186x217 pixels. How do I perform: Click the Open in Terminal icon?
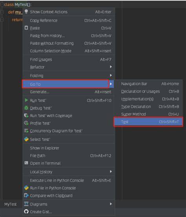26,163
